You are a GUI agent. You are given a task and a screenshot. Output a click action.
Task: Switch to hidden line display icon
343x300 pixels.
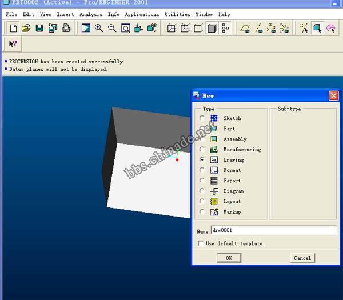185,28
